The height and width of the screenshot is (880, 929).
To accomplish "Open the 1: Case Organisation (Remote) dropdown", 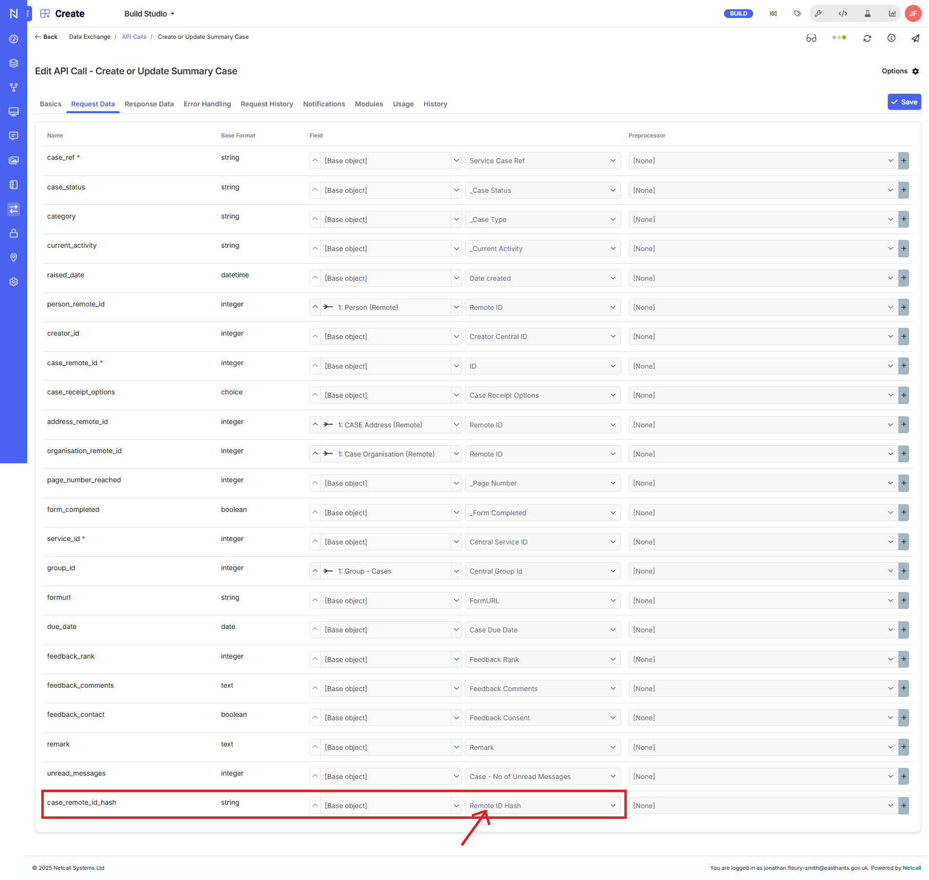I will click(x=391, y=454).
